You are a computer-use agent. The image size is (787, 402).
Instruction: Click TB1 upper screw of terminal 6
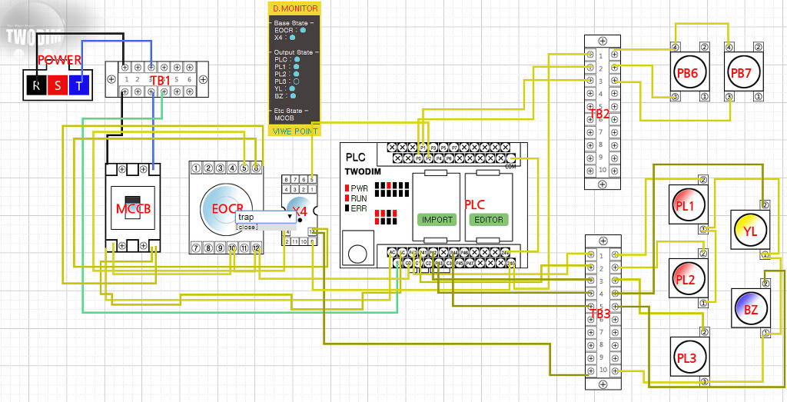(189, 67)
